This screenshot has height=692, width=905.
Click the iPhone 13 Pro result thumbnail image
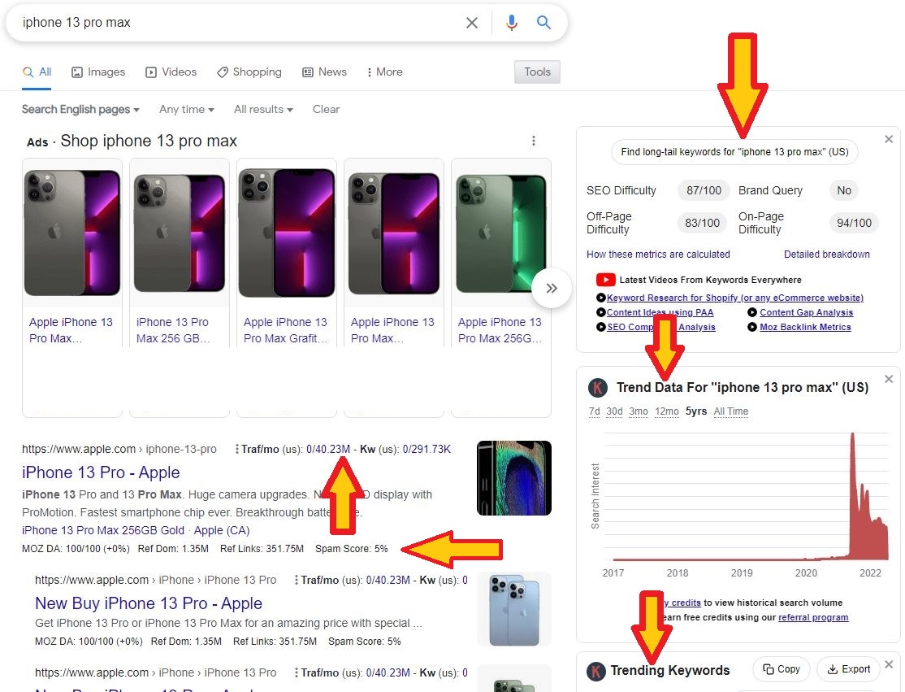(x=513, y=478)
